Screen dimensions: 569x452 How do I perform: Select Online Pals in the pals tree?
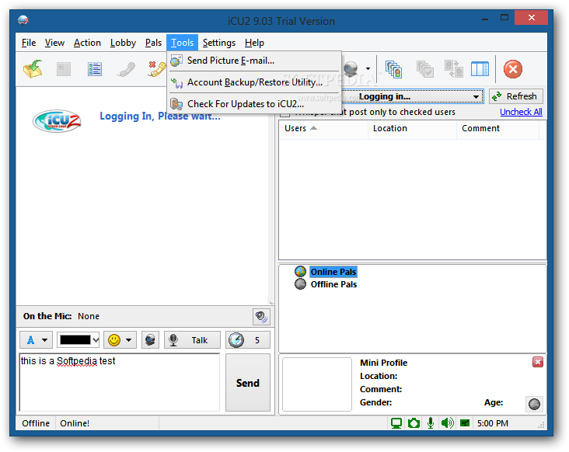point(333,272)
